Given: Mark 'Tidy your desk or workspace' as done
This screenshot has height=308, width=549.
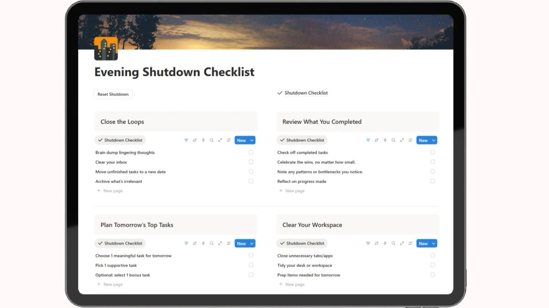Looking at the screenshot, I should click(x=433, y=265).
